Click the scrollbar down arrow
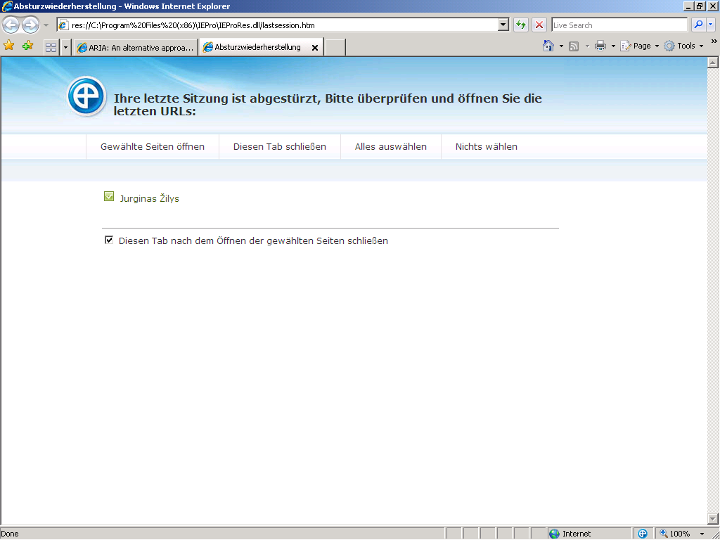Image resolution: width=720 pixels, height=540 pixels. tap(713, 519)
